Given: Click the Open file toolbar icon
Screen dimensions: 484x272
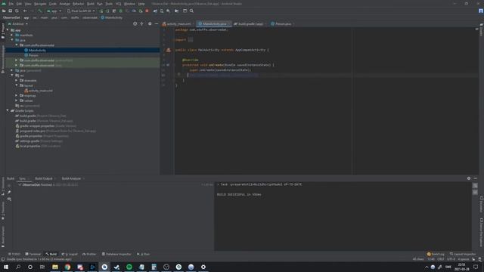Looking at the screenshot, I should click(4, 11).
